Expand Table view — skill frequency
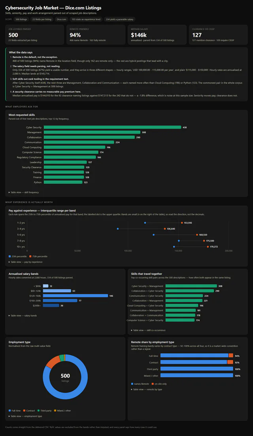Image resolution: width=253 pixels, height=436 pixels. (24, 193)
